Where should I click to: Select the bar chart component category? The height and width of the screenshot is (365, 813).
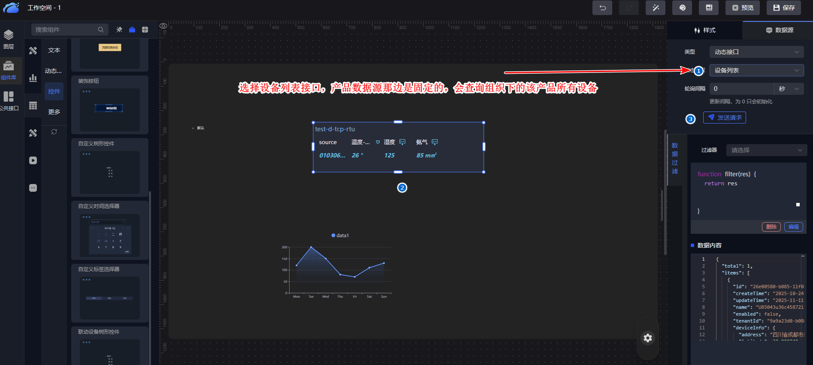pos(33,78)
